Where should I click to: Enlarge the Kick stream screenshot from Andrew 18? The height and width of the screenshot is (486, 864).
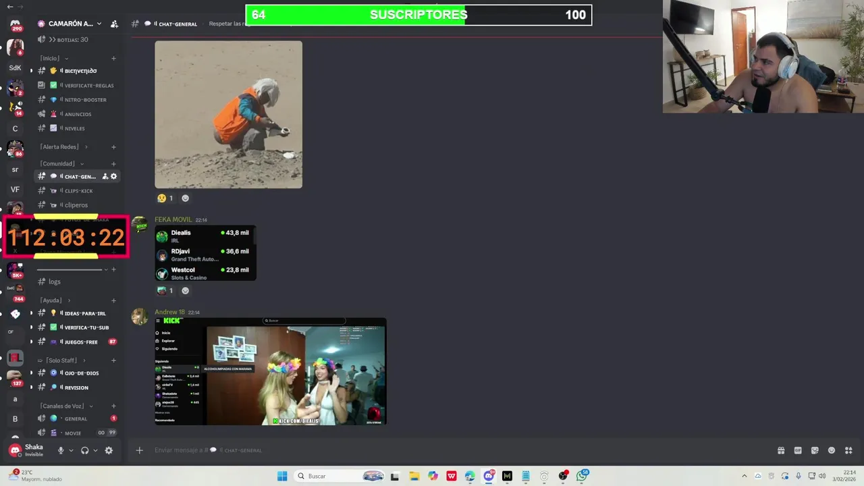click(x=271, y=372)
